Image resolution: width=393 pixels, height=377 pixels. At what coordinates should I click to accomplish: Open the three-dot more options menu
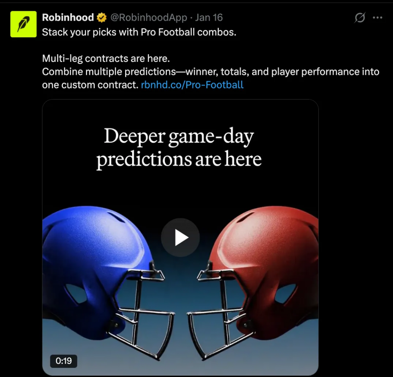[x=378, y=18]
